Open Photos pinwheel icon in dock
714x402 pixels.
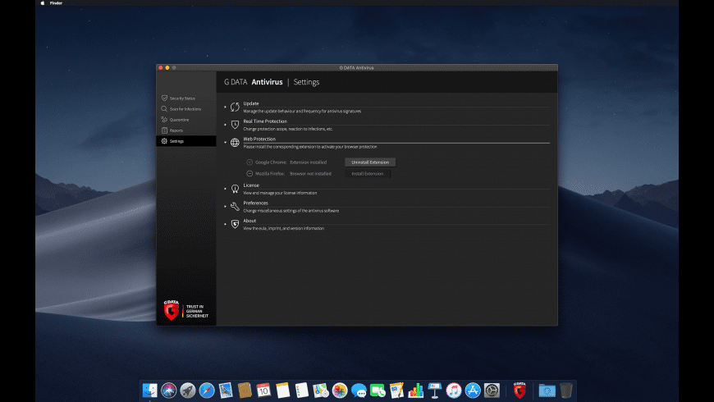coord(340,391)
